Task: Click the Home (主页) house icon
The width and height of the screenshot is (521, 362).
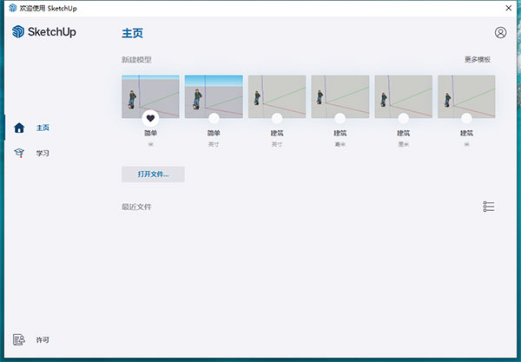Action: [19, 128]
